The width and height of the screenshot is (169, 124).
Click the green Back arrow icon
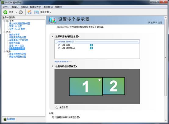point(5,12)
